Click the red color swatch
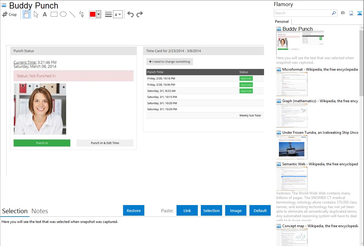The width and height of the screenshot is (364, 246). tap(93, 14)
